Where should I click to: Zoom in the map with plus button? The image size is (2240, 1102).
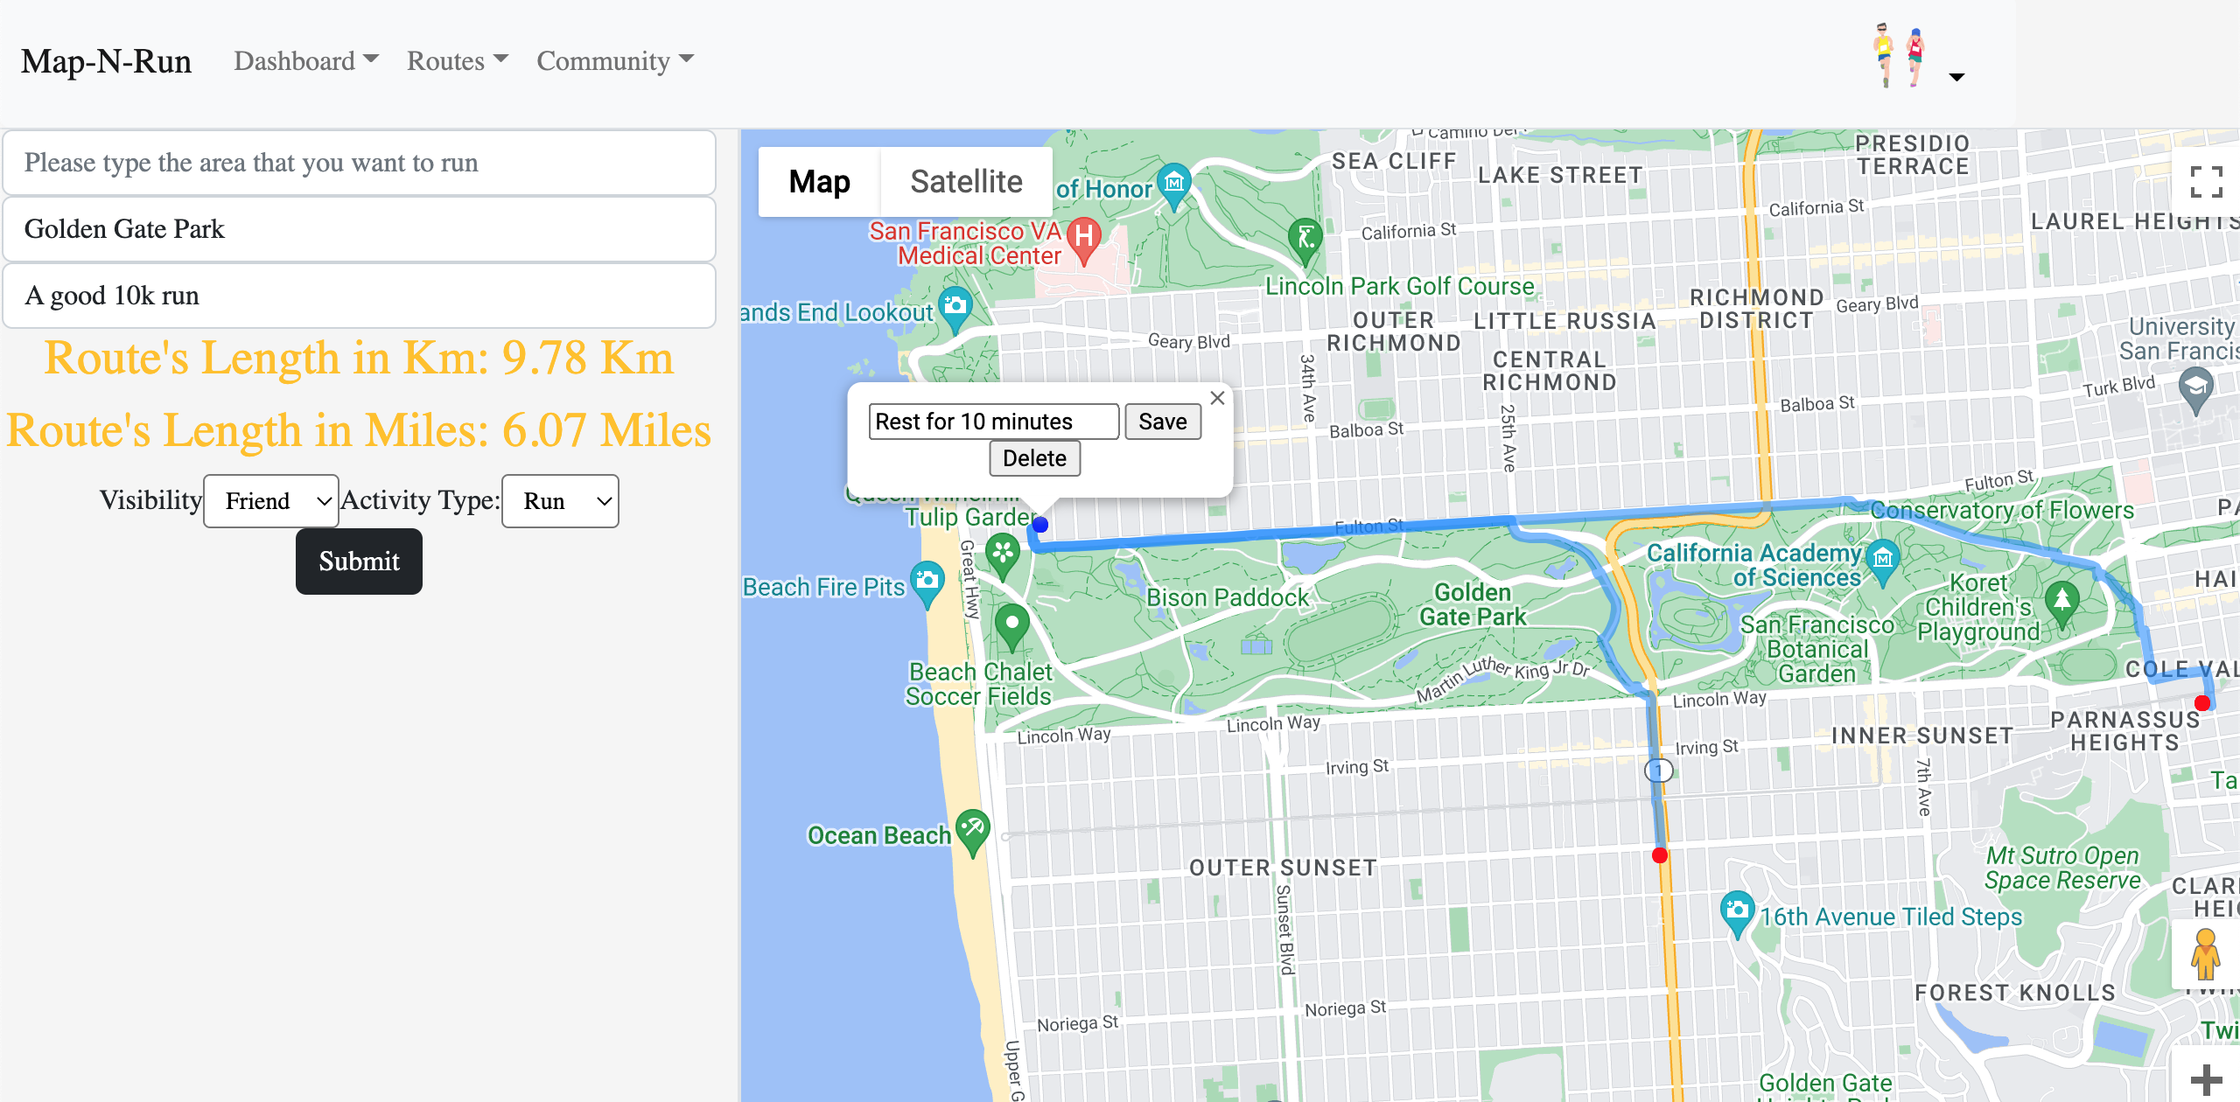(x=2206, y=1078)
